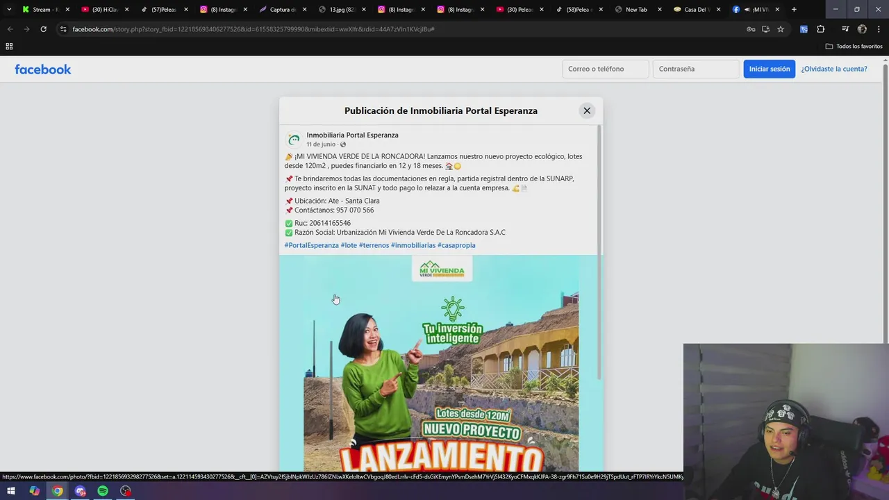Open the blue extension icon in toolbar

(x=804, y=29)
